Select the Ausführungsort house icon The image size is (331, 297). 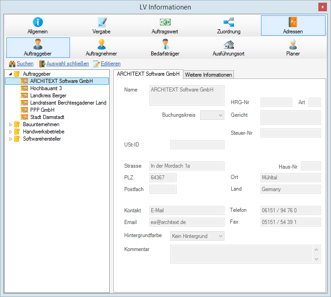pyautogui.click(x=229, y=45)
